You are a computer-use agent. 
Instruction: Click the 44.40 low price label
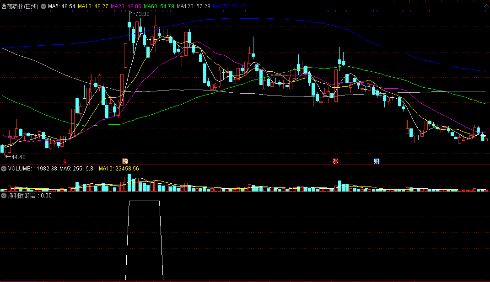(18, 157)
